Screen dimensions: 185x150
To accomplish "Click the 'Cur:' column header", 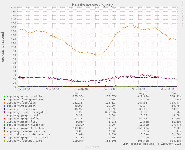I will (x=78, y=93).
